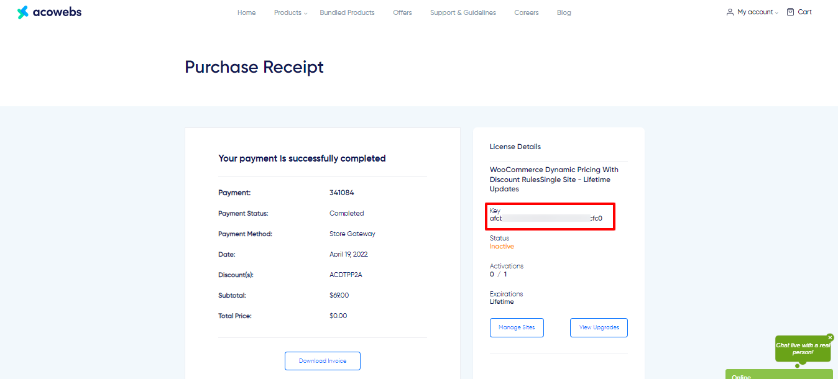Open the Blog link
Screen dimensions: 838x379
point(564,12)
